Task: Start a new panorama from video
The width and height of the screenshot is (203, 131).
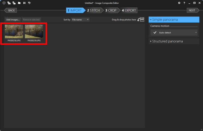Action: (x=14, y=3)
